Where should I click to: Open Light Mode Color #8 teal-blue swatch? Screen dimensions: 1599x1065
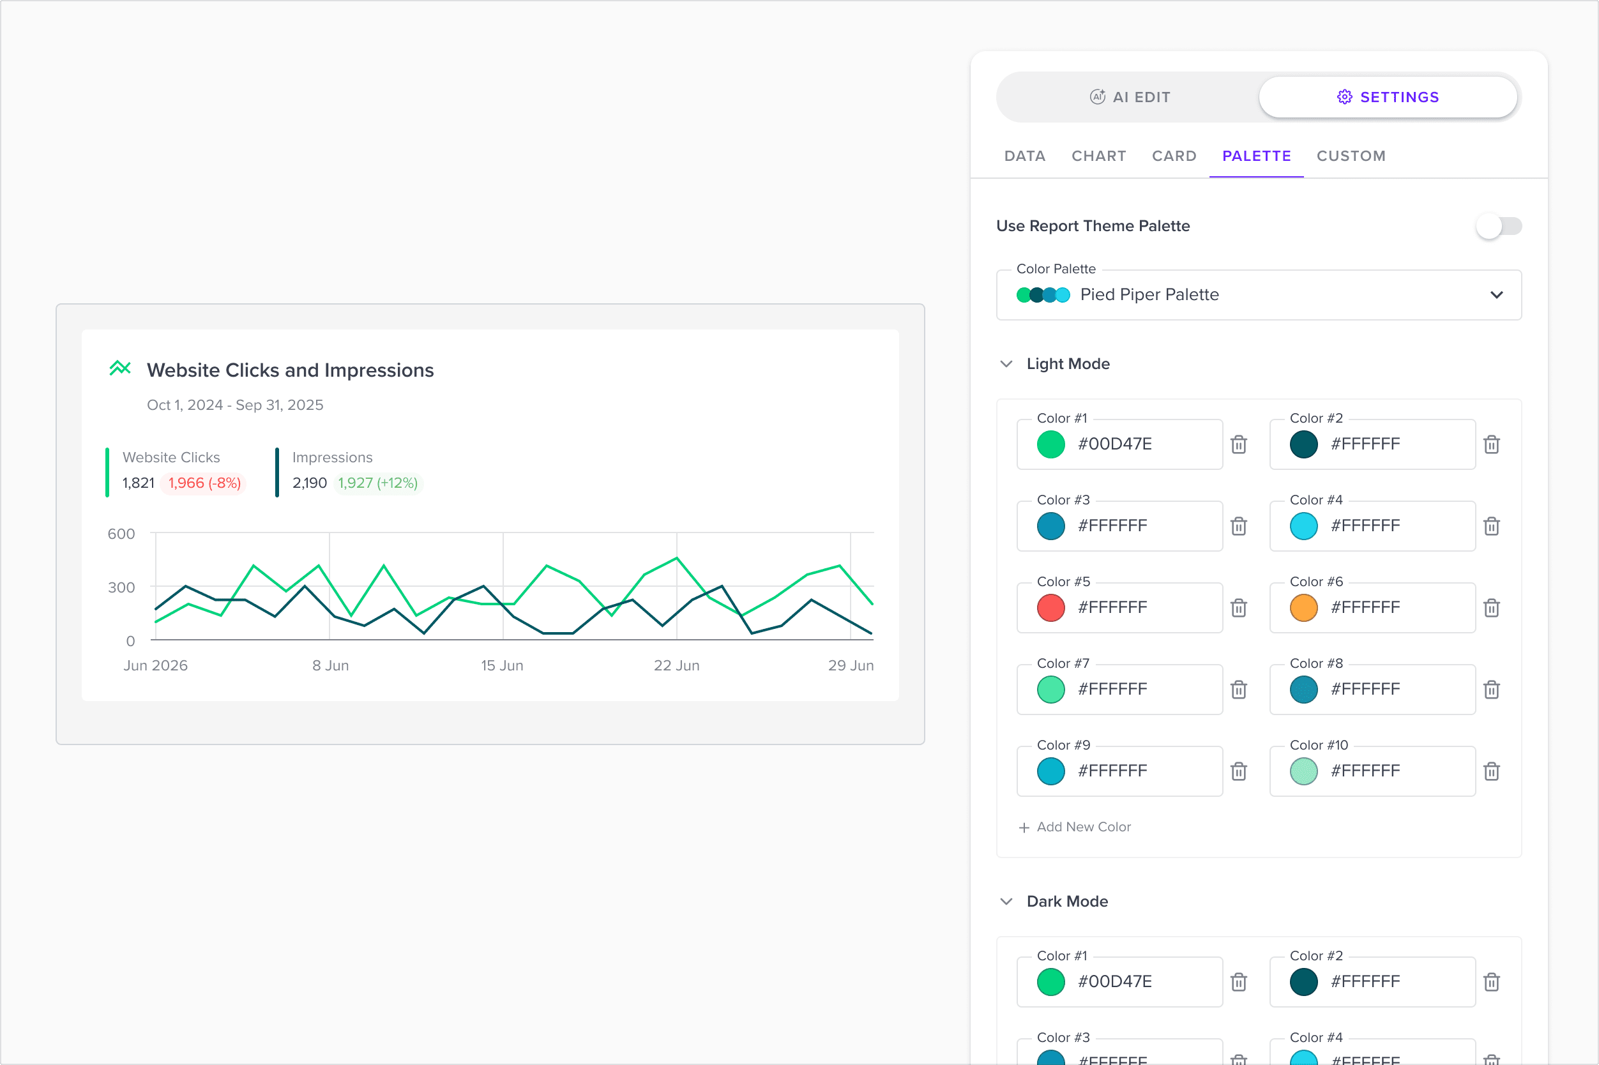(x=1303, y=690)
